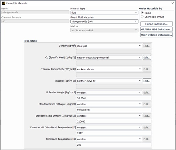176x150 pixels.
Task: Open the Fluent Database button
Action: click(156, 24)
